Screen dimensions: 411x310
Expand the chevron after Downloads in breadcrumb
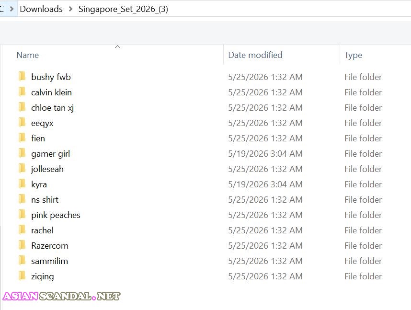(70, 9)
